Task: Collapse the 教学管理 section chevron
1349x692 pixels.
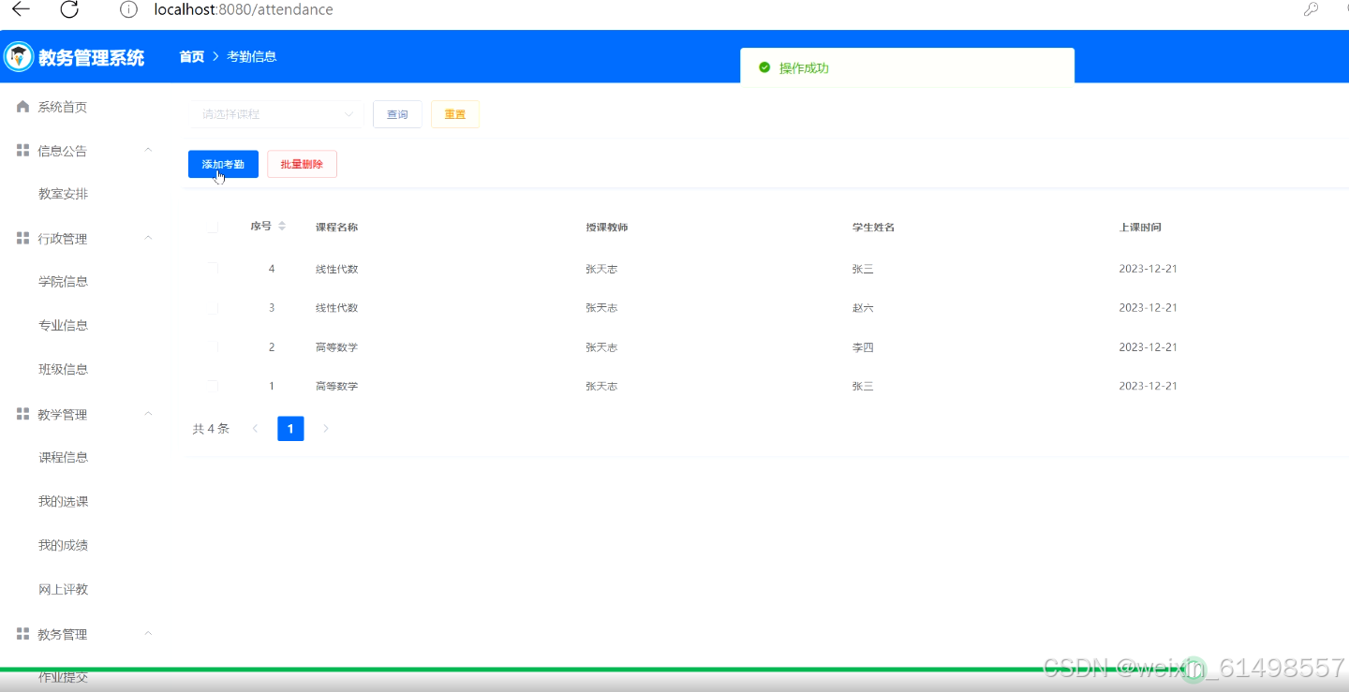Action: 148,413
